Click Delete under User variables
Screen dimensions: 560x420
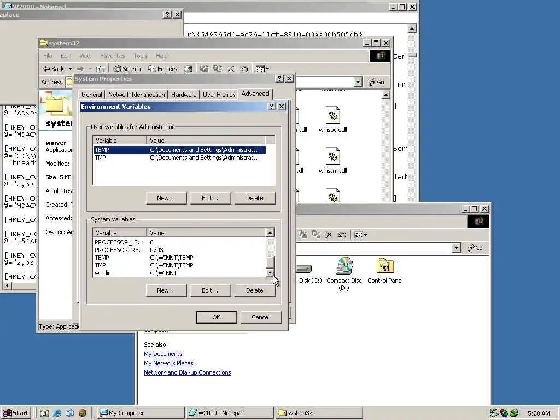[x=255, y=198]
